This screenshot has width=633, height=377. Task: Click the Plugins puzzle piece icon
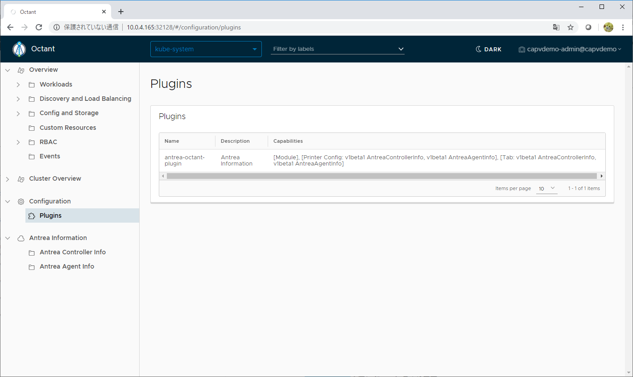(x=32, y=216)
